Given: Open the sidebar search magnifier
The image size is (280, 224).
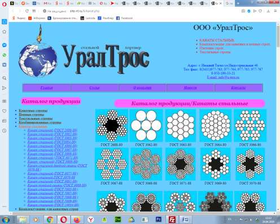Looking at the screenshot, I should (x=5, y=78).
